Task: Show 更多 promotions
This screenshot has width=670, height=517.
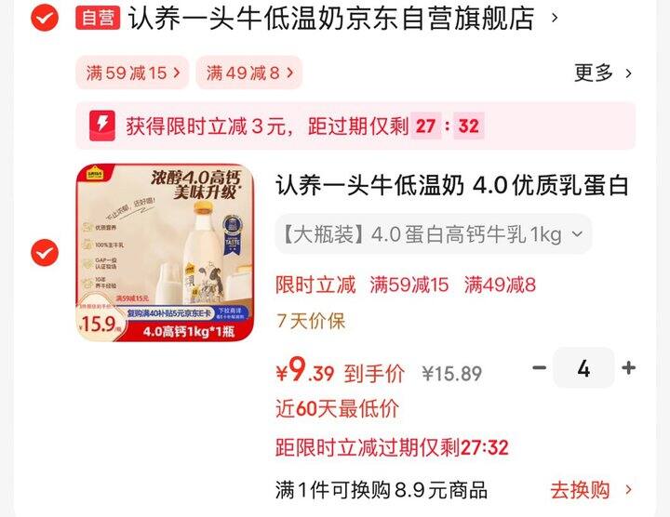Action: pos(602,73)
